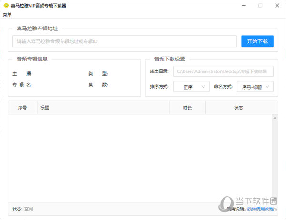Image resolution: width=286 pixels, height=220 pixels.
Task: Open the 软件使用教程 link
Action: point(260,209)
